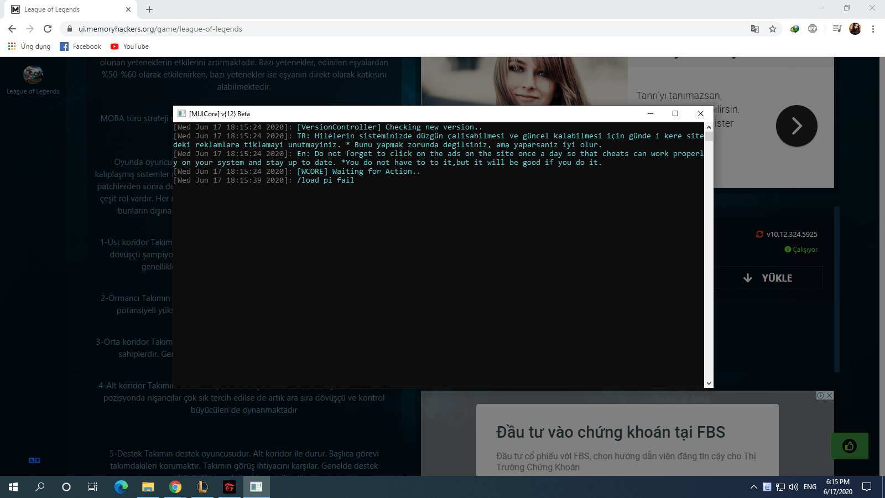Image resolution: width=885 pixels, height=498 pixels.
Task: Click the version text v10.12.324.5925
Action: click(x=792, y=234)
